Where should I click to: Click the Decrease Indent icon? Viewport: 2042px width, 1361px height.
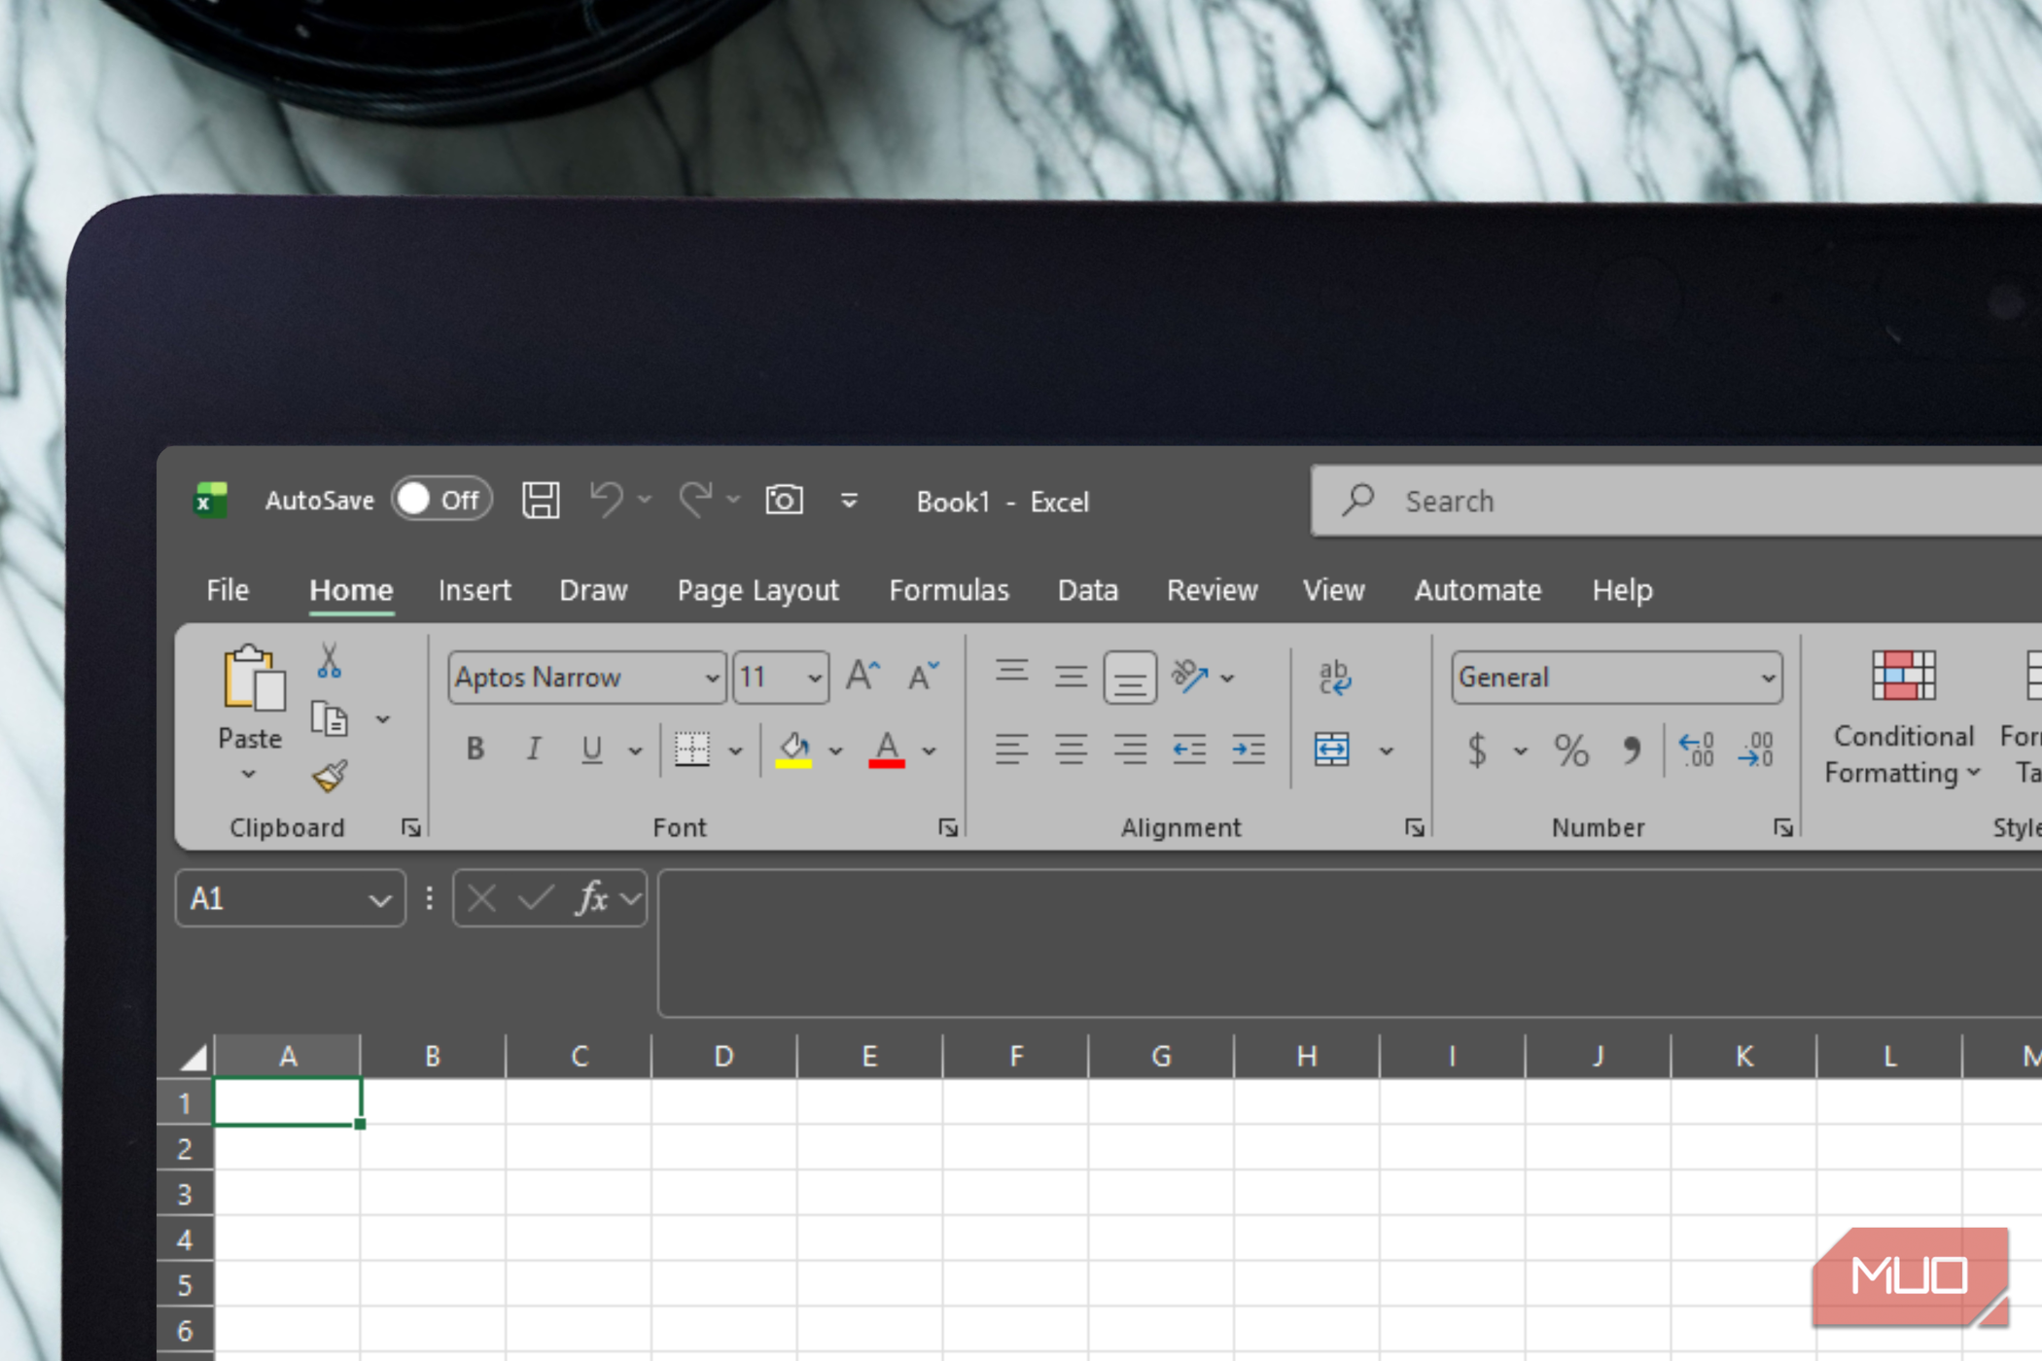point(1189,749)
